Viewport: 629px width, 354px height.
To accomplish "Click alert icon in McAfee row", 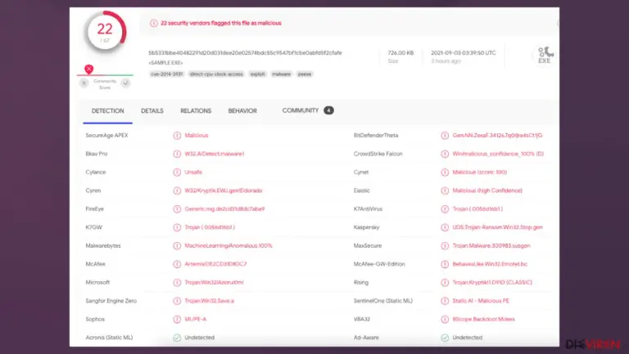I will coord(177,264).
